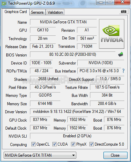
Task: Click the Memory Type field GDDR5
Action: click(x=45, y=95)
